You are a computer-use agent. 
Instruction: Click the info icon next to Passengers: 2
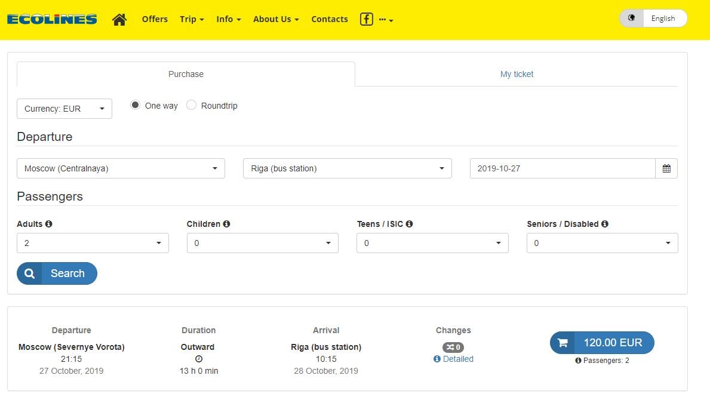coord(578,361)
